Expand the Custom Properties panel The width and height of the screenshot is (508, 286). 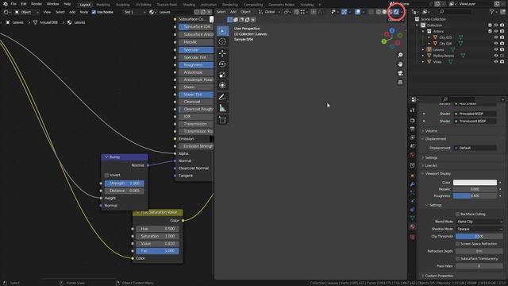439,276
